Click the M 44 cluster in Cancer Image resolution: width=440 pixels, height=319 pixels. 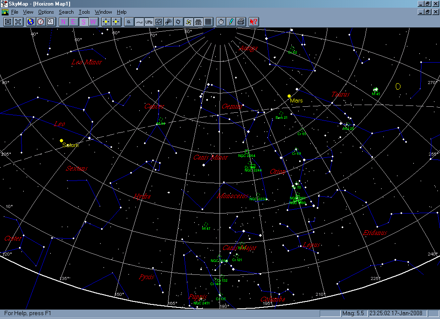coord(161,120)
